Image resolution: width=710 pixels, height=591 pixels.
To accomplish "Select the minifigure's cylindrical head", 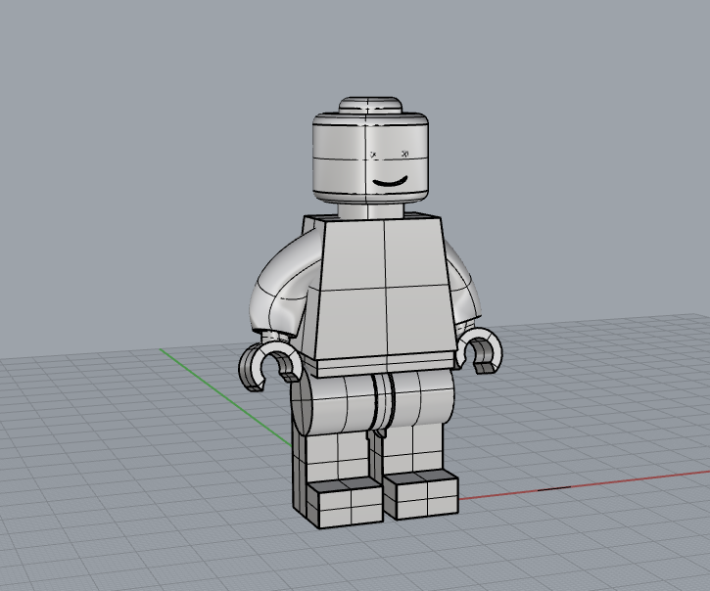I will pos(370,157).
